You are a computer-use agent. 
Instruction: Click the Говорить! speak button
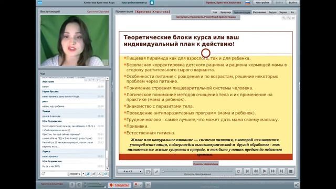click(119, 185)
